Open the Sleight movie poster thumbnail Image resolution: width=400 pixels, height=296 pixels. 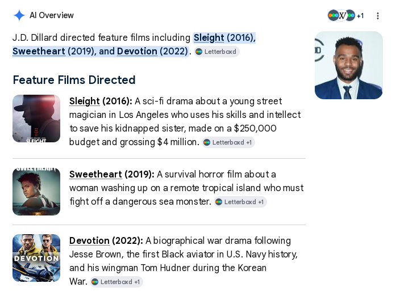pyautogui.click(x=36, y=119)
